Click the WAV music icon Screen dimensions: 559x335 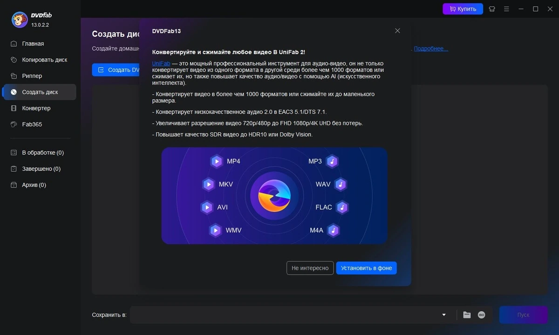click(341, 185)
